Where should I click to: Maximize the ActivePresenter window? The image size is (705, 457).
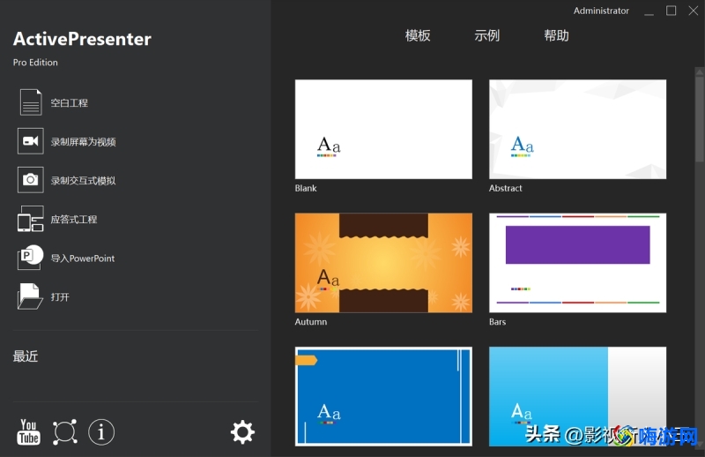pyautogui.click(x=671, y=11)
